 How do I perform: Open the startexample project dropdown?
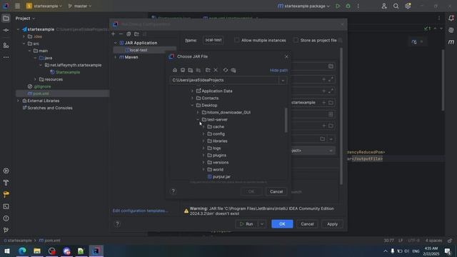click(x=44, y=6)
